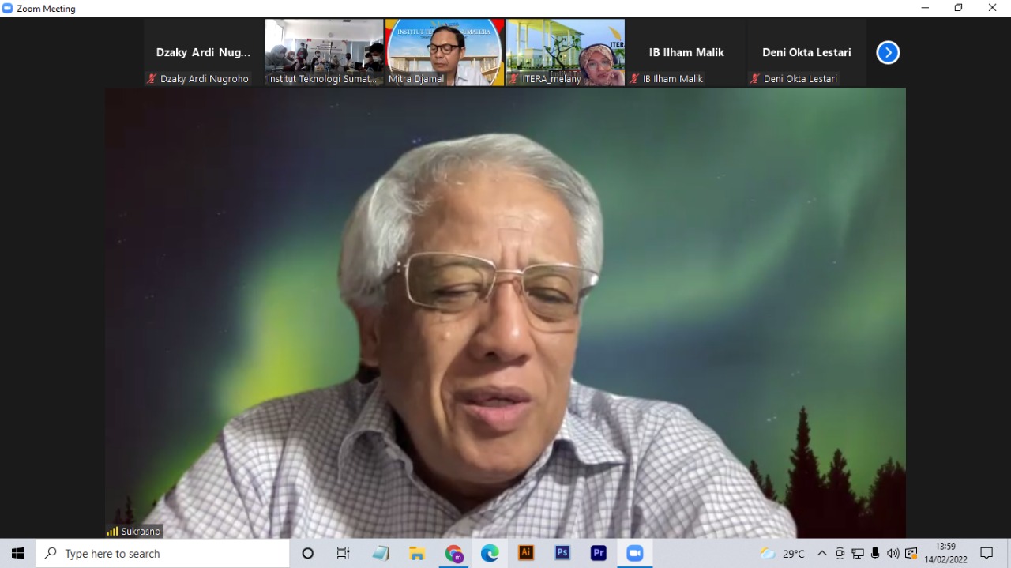
Task: Open Adobe Photoshop from taskbar
Action: (562, 554)
